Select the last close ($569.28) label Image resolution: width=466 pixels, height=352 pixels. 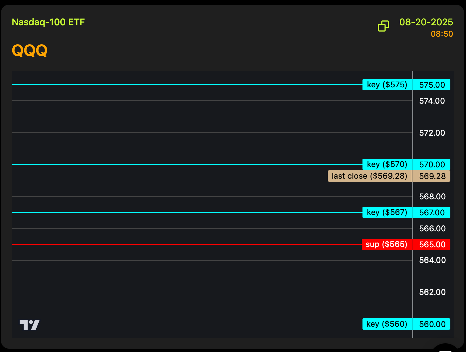click(x=370, y=176)
